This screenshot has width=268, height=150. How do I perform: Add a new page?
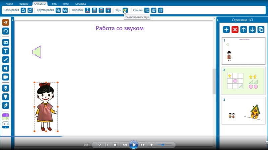point(226,30)
